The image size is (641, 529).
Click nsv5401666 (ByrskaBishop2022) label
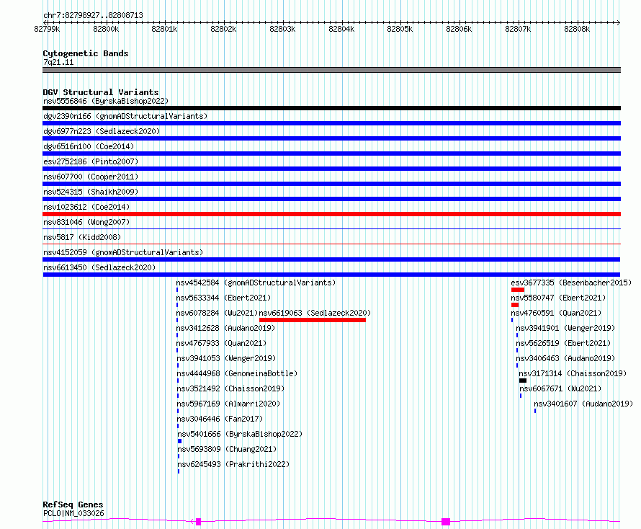click(x=240, y=434)
